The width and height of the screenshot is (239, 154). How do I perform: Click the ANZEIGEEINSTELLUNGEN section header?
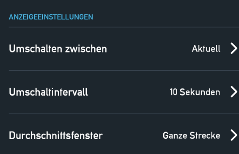(x=51, y=17)
